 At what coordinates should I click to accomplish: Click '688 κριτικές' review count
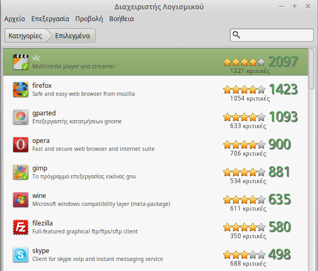pyautogui.click(x=248, y=264)
